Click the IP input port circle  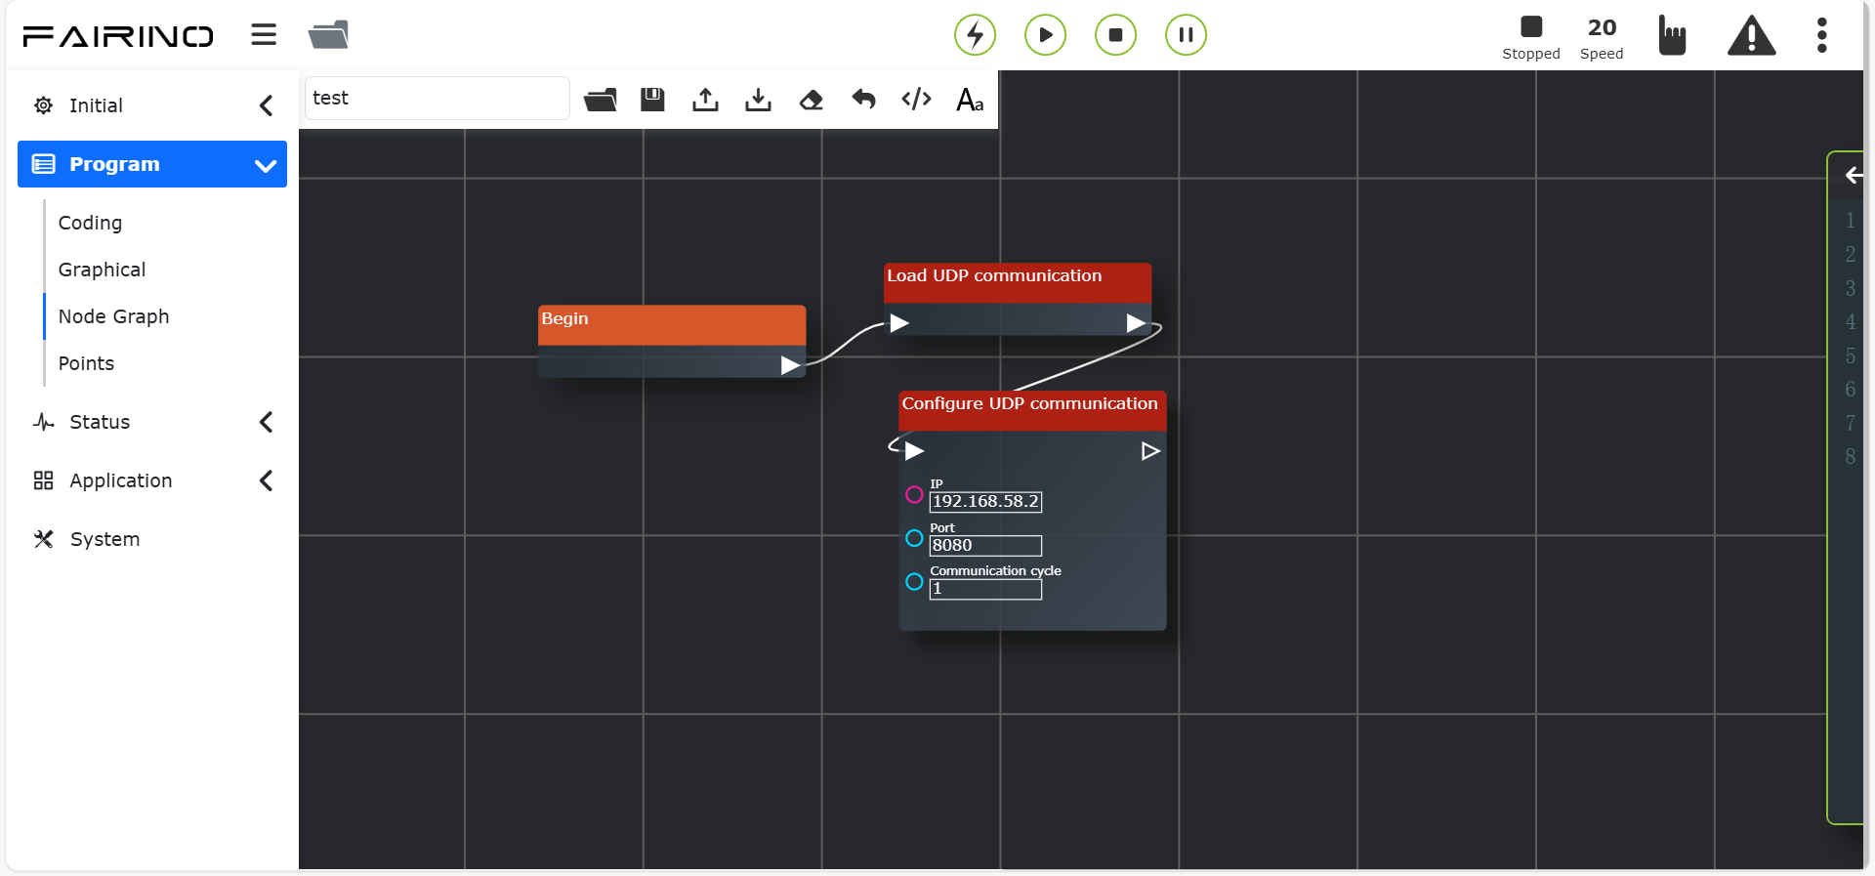(914, 494)
